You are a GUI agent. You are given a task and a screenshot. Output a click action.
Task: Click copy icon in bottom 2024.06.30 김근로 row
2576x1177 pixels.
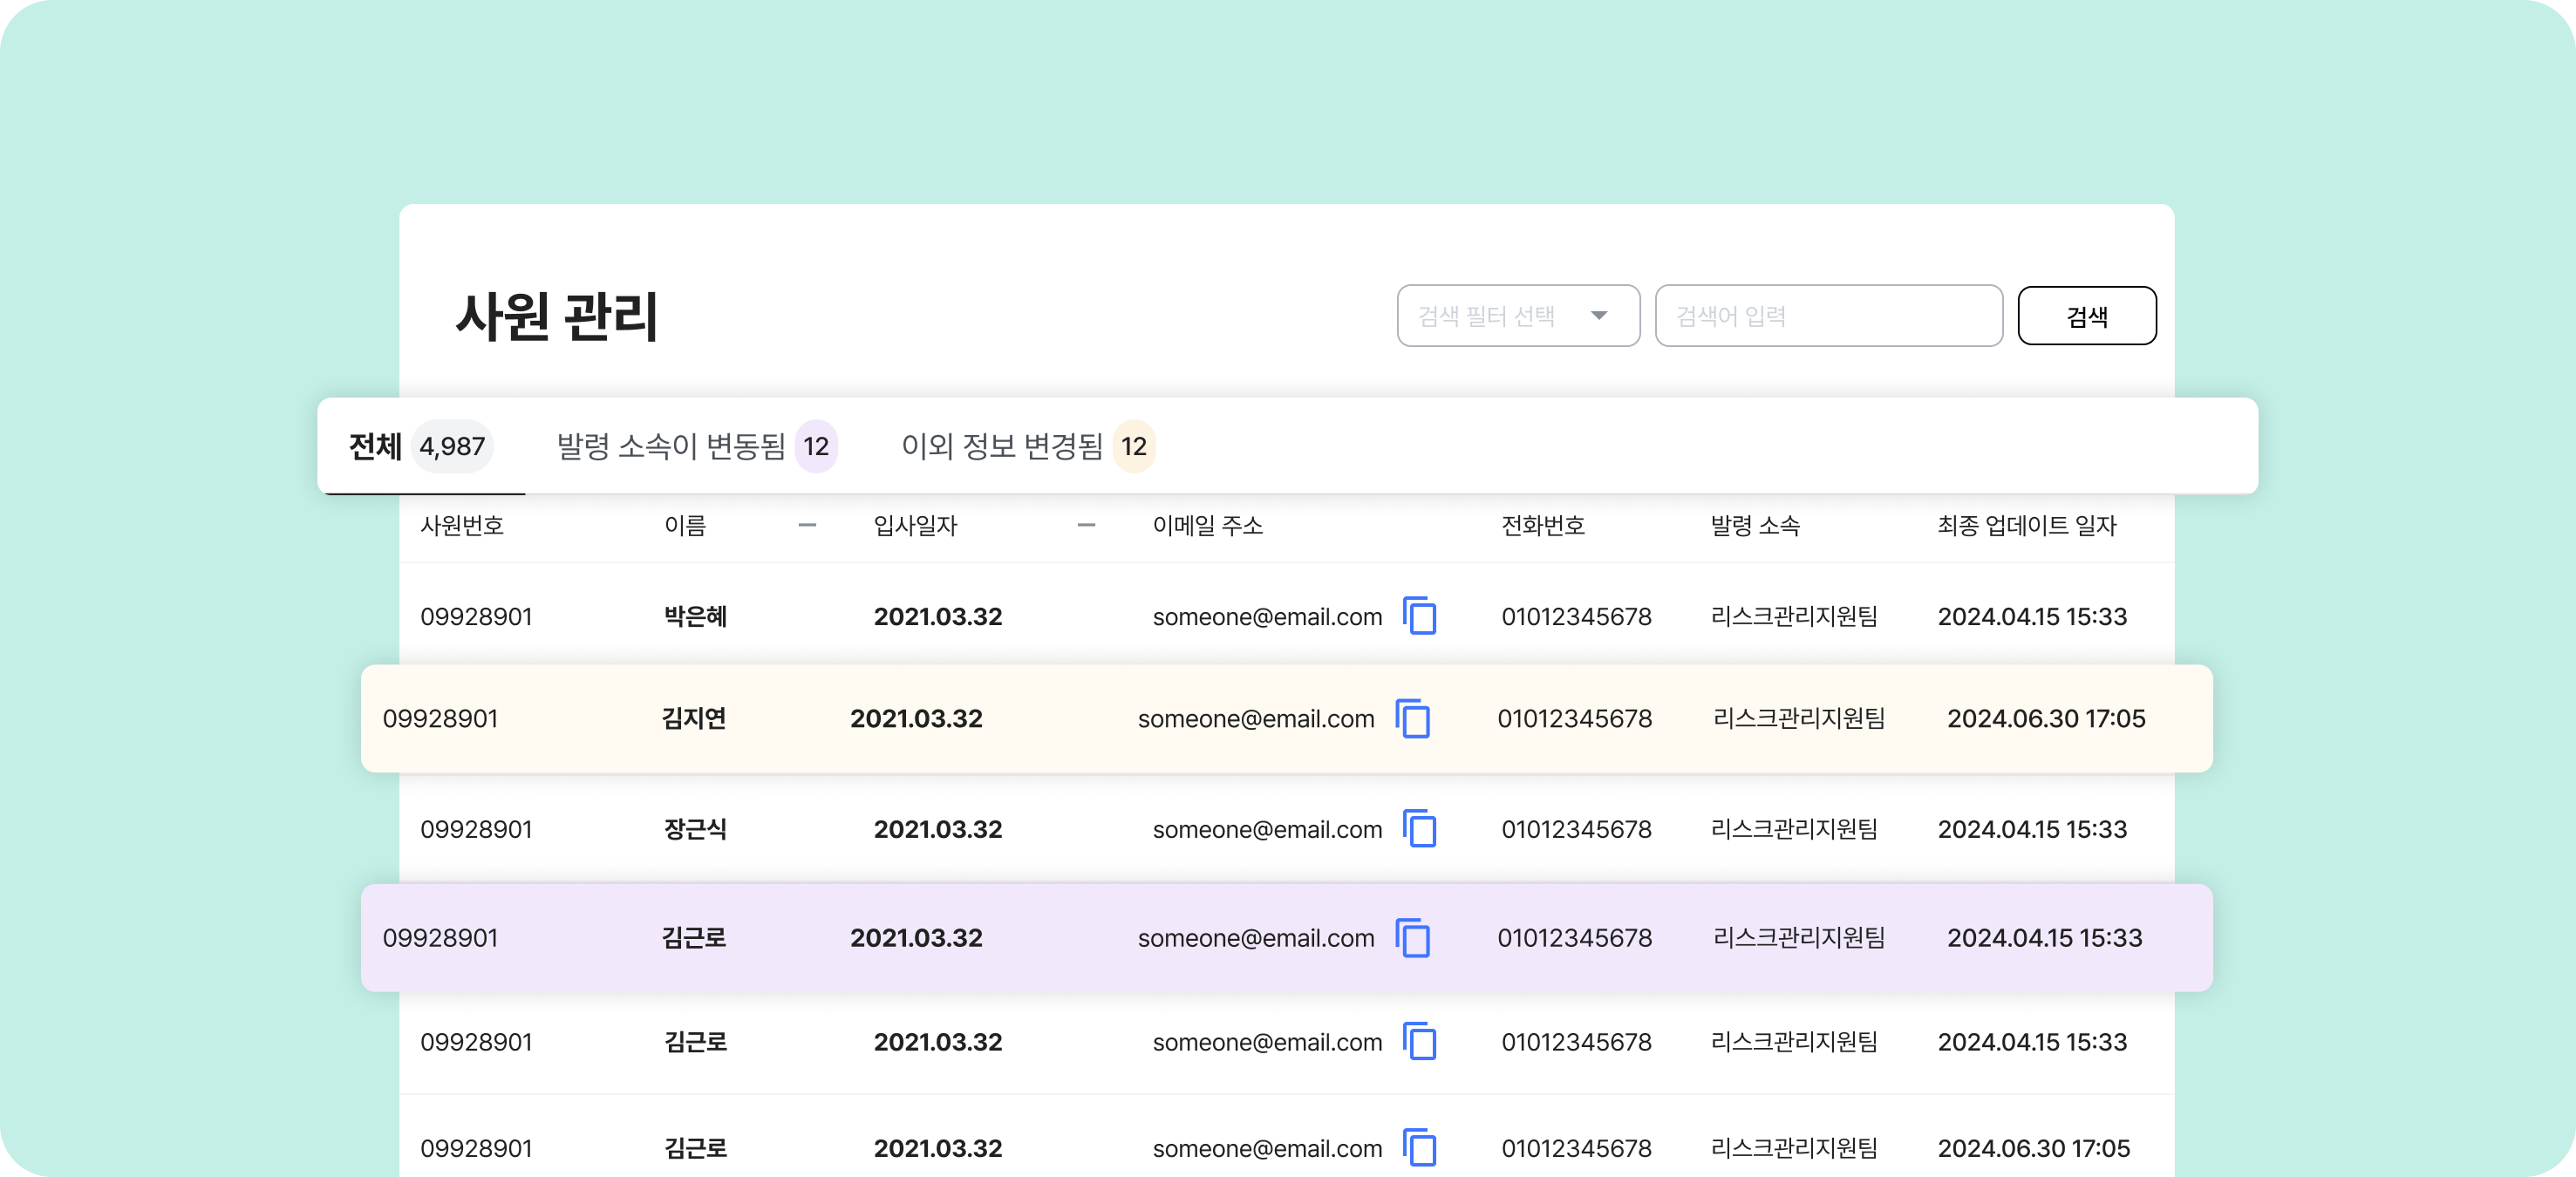coord(1419,1148)
